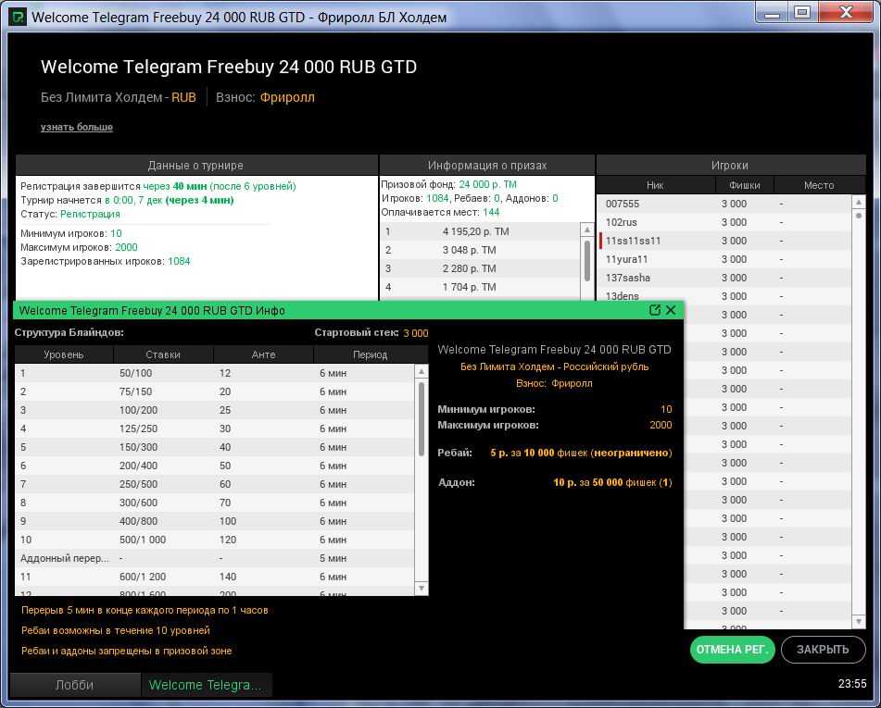Image resolution: width=881 pixels, height=708 pixels.
Task: Select blind level 8 row 300/600
Action: point(215,503)
